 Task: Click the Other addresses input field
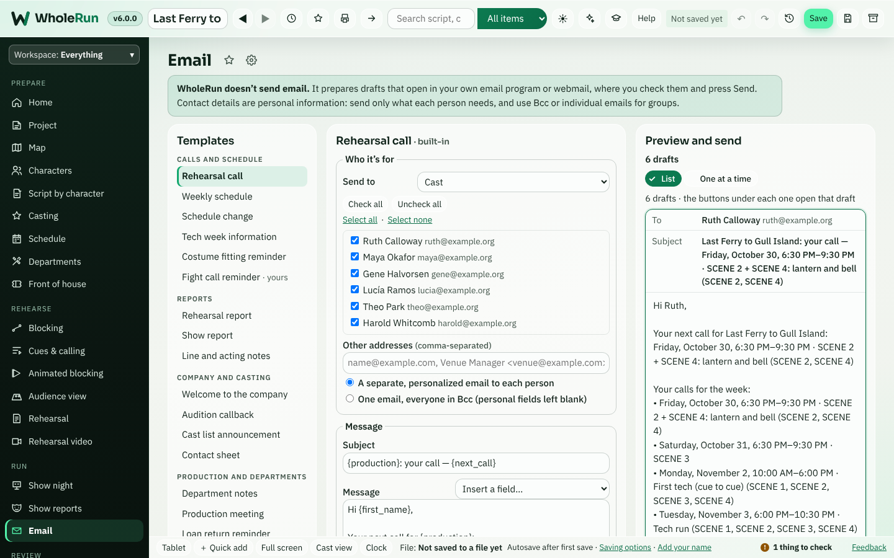pyautogui.click(x=476, y=363)
